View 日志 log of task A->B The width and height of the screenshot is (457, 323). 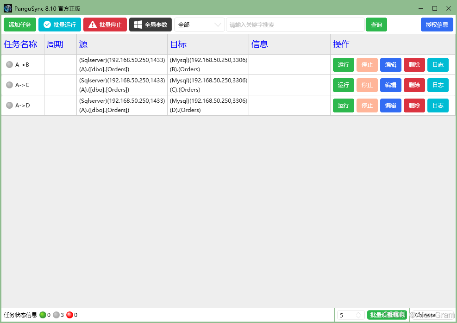click(438, 65)
